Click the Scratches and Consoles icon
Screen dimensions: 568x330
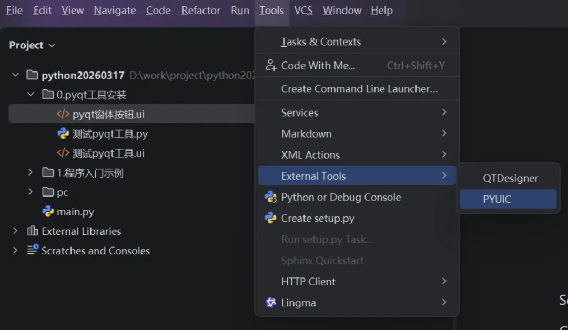click(33, 250)
